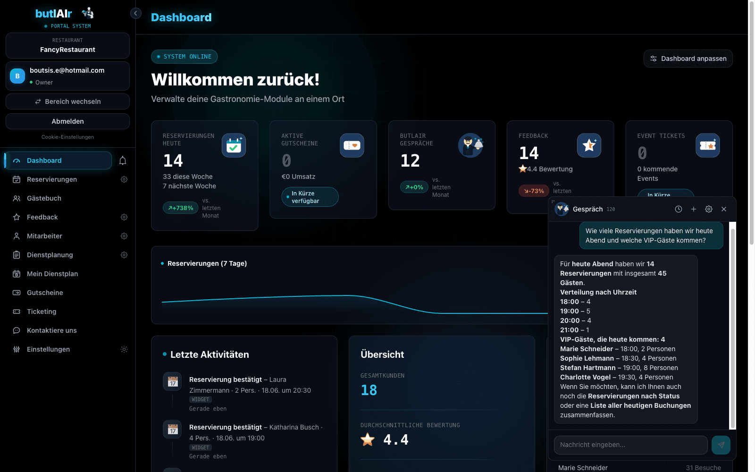Open Dienstplanung settings gear in sidebar
The width and height of the screenshot is (755, 472).
(x=124, y=255)
